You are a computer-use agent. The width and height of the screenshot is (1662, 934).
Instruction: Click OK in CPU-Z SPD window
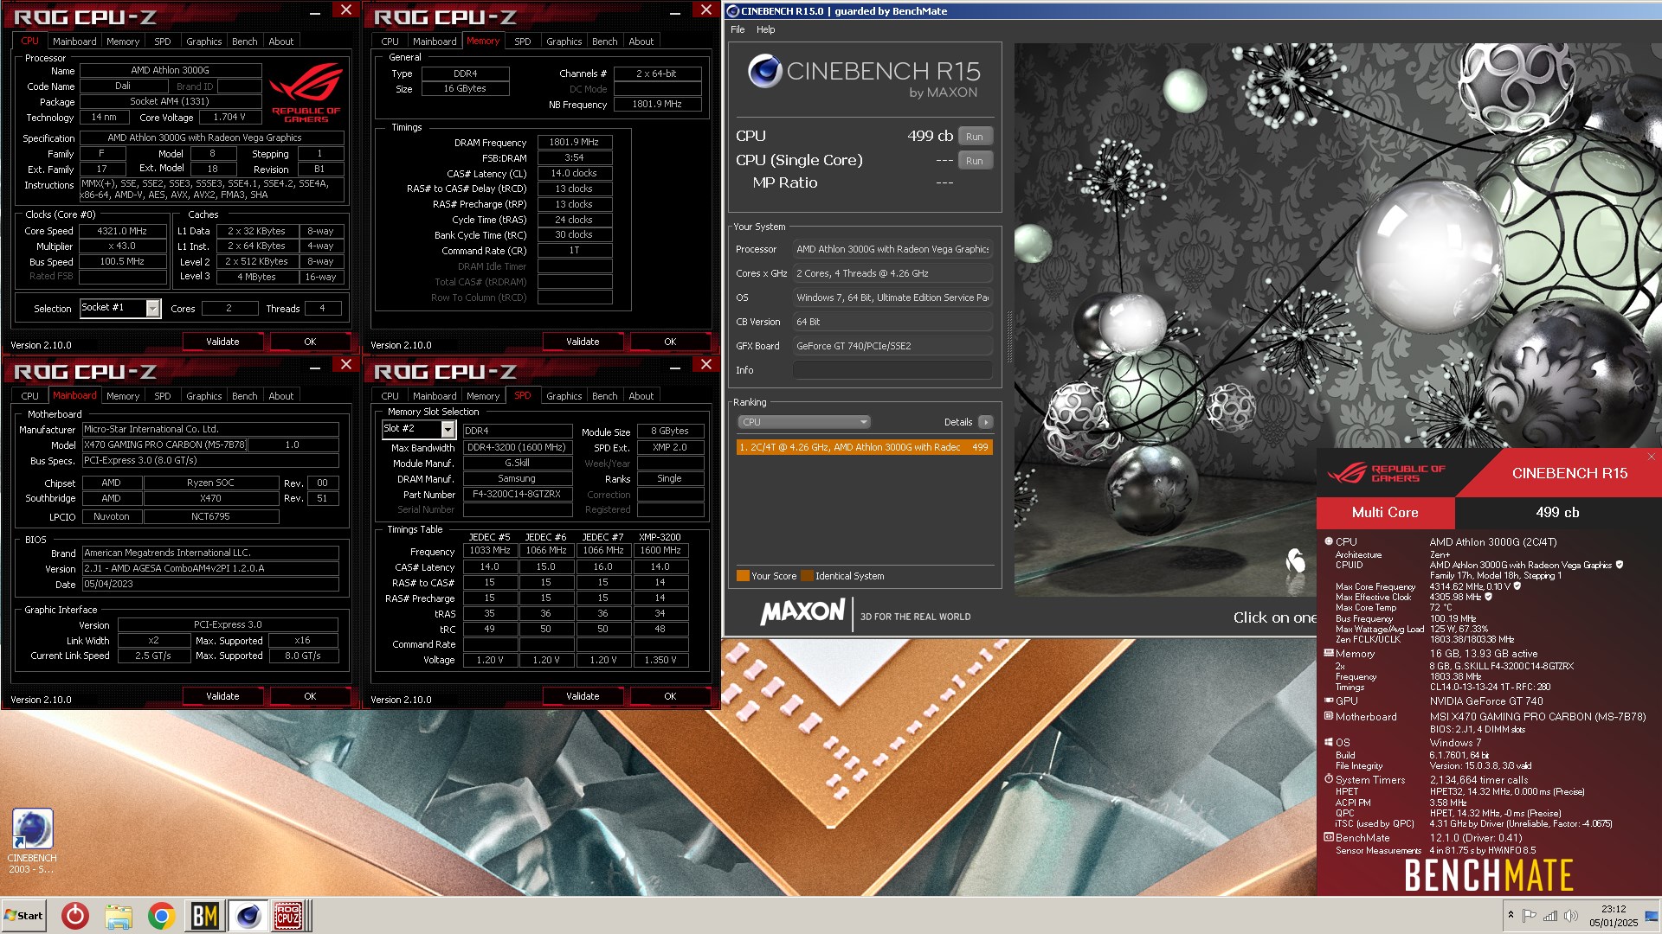(670, 696)
